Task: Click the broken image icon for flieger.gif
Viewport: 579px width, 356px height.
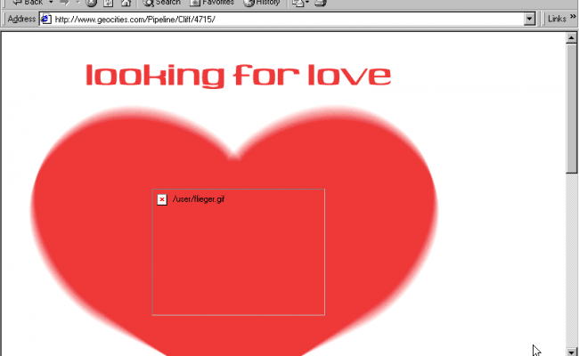Action: point(161,199)
